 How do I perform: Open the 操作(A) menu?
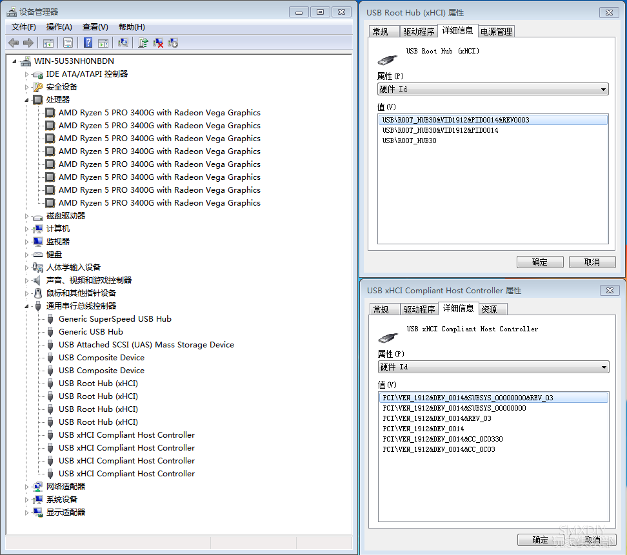59,27
